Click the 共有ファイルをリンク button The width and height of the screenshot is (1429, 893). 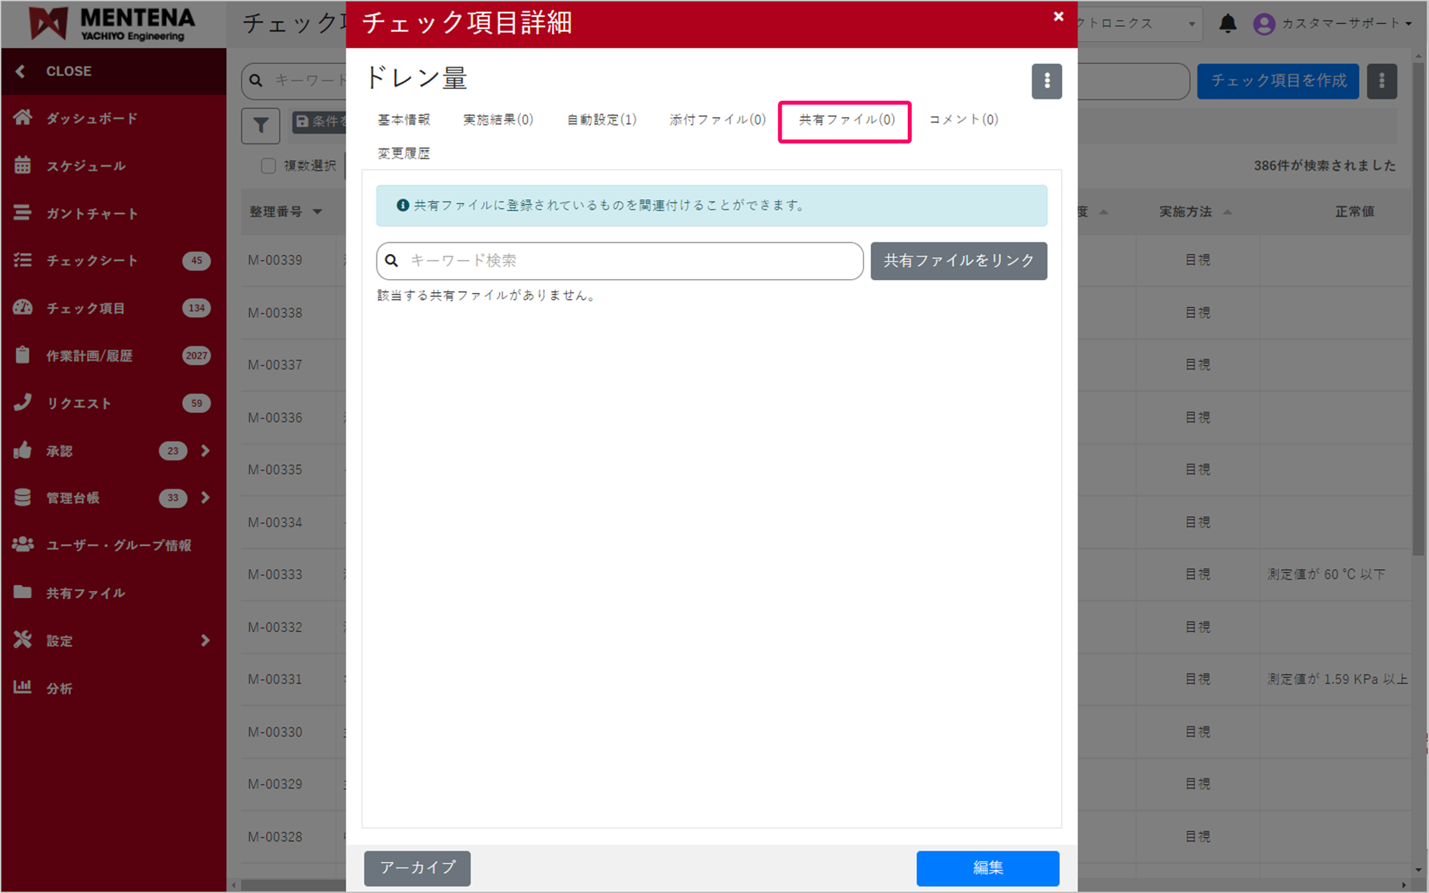[x=958, y=261]
